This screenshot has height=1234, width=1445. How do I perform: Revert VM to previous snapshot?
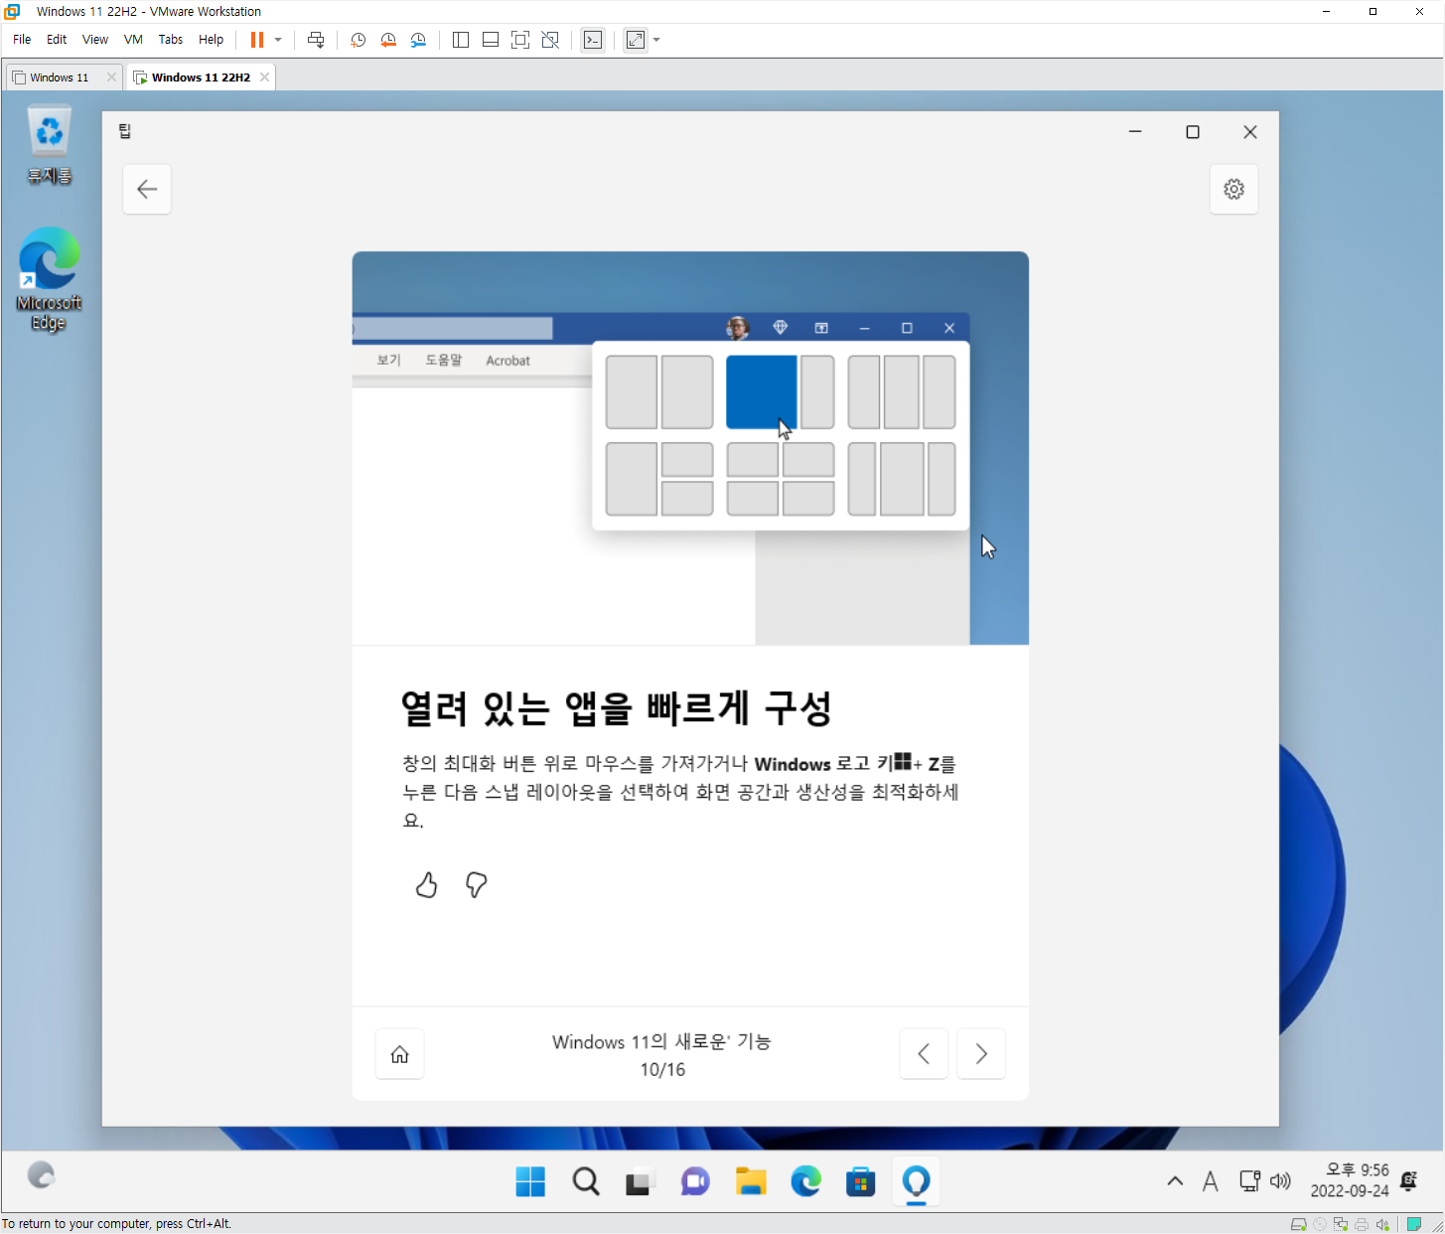(388, 40)
